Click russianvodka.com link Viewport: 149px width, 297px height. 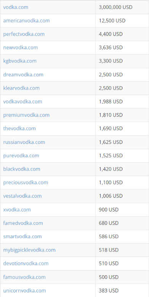tap(24, 142)
